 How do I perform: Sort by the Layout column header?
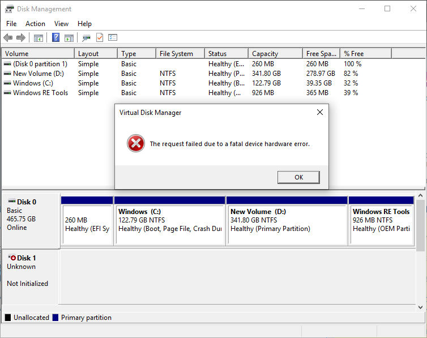pos(96,54)
